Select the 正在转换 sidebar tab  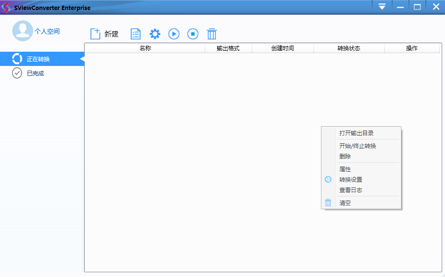[42, 59]
